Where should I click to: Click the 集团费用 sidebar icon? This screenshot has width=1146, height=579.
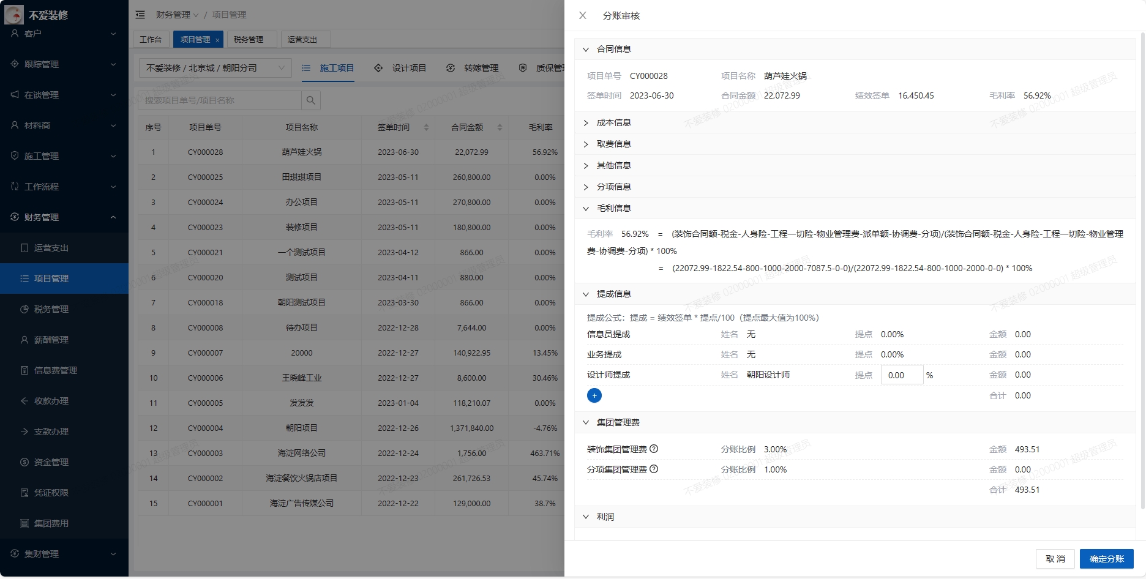tap(24, 523)
